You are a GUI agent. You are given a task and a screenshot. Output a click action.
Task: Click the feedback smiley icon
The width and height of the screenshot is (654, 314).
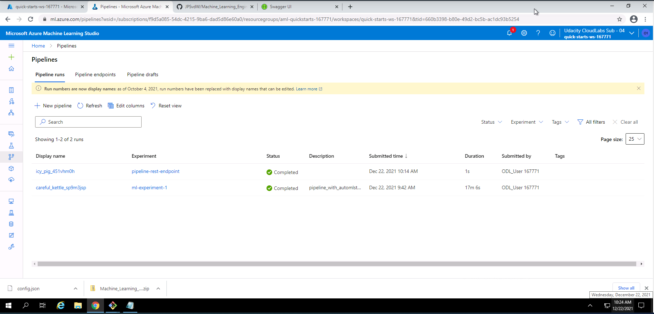[x=553, y=33]
